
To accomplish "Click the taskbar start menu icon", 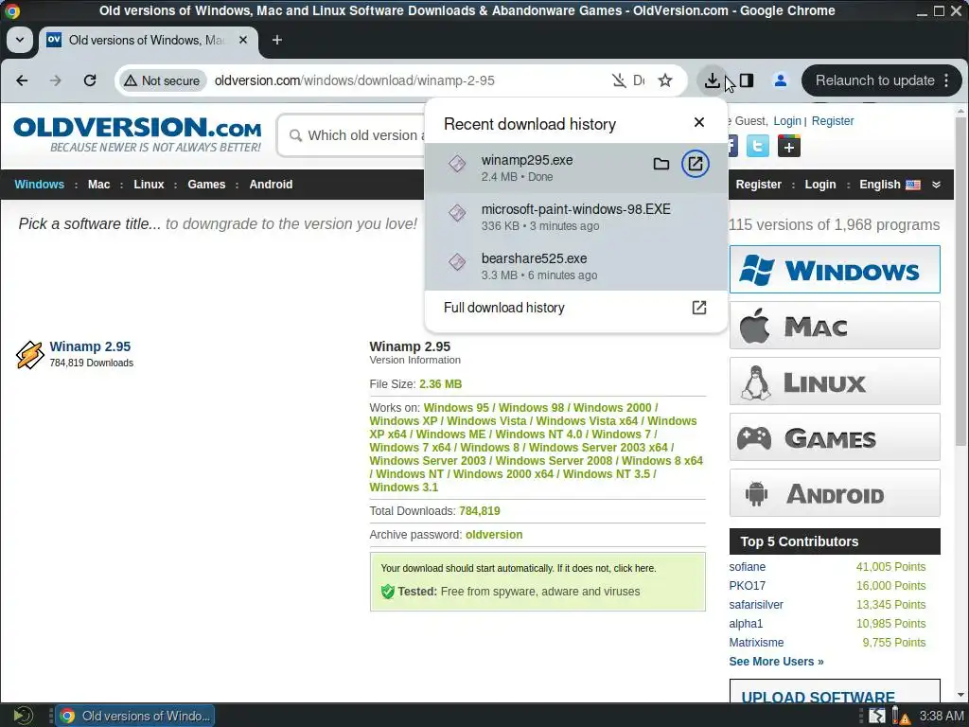I will tap(23, 716).
